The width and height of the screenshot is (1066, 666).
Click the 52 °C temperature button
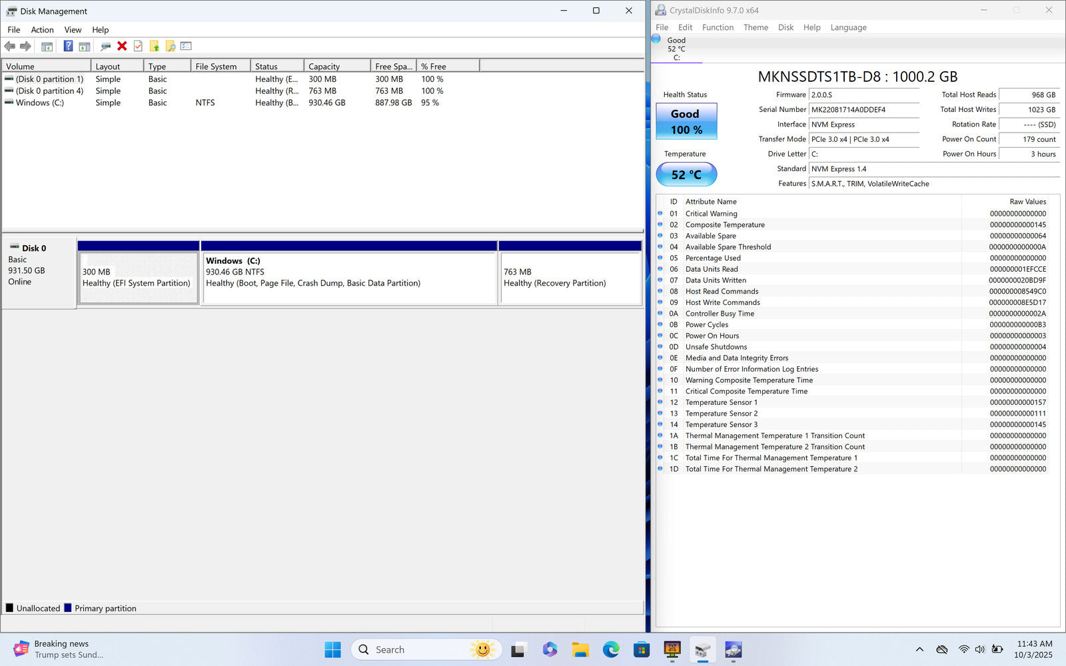(686, 174)
